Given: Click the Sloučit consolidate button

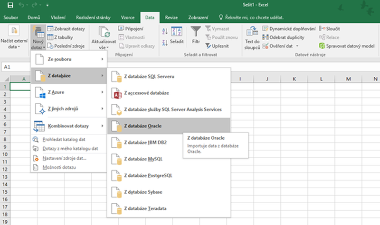Looking at the screenshot, I should pyautogui.click(x=330, y=29).
